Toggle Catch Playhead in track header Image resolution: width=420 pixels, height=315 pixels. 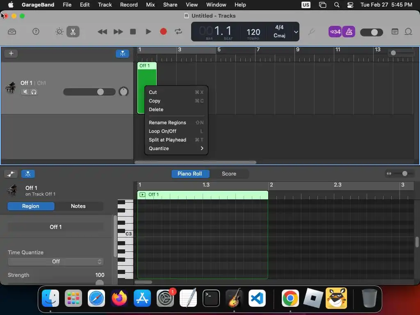coord(122,54)
